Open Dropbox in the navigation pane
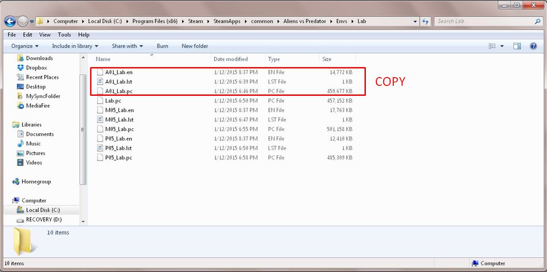 pos(36,68)
